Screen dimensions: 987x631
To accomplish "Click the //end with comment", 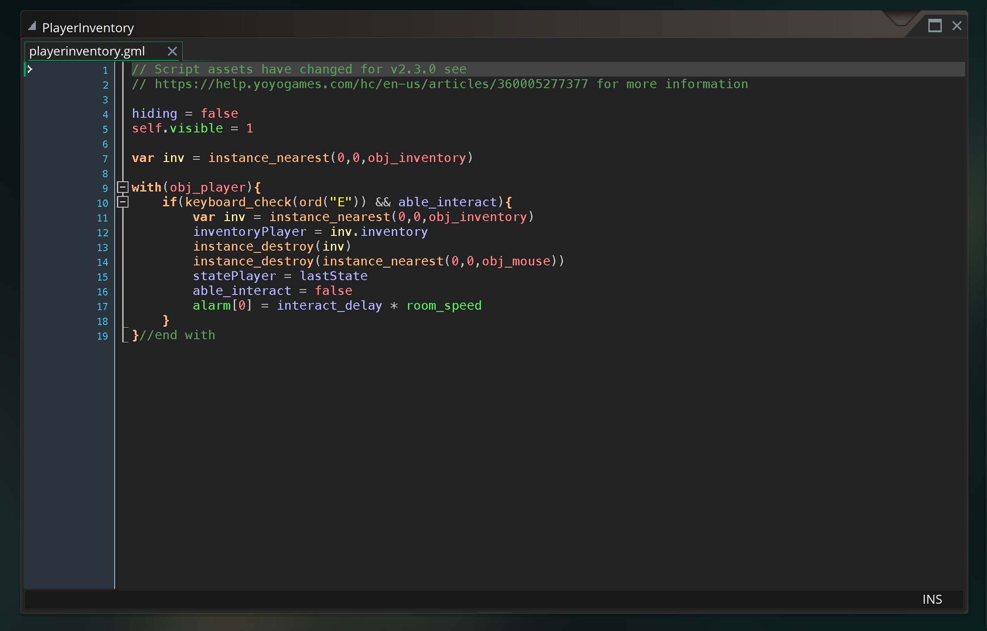I will click(177, 335).
